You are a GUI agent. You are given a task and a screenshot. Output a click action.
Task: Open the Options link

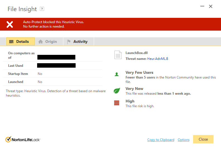click(x=184, y=140)
